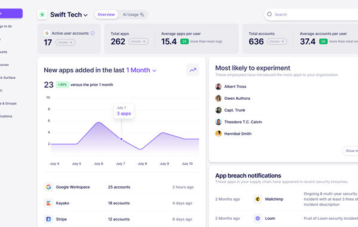Open the Things to do sidebar item

[x=6, y=26]
